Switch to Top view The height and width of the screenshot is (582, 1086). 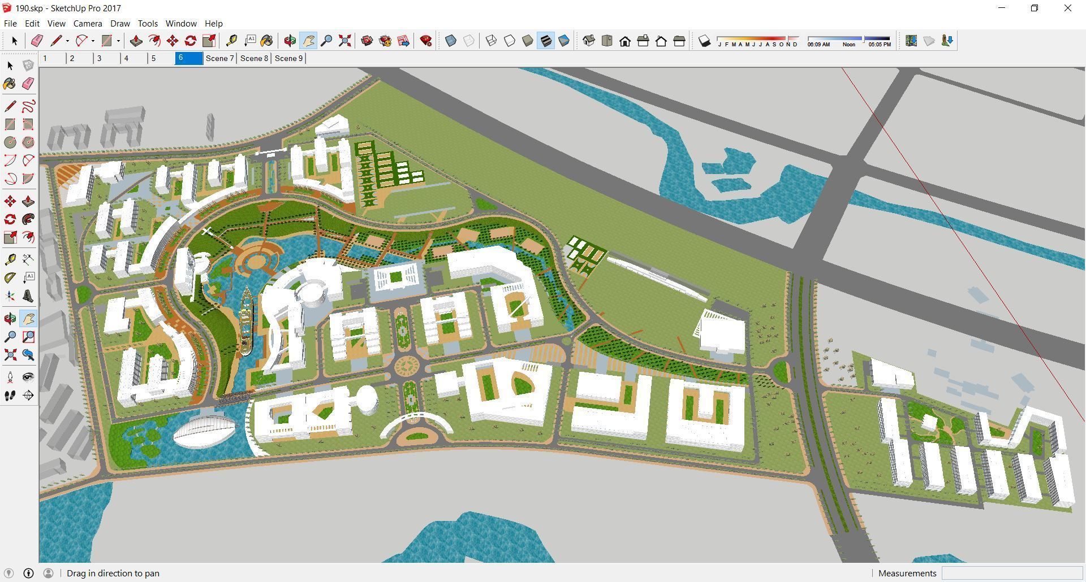[607, 41]
